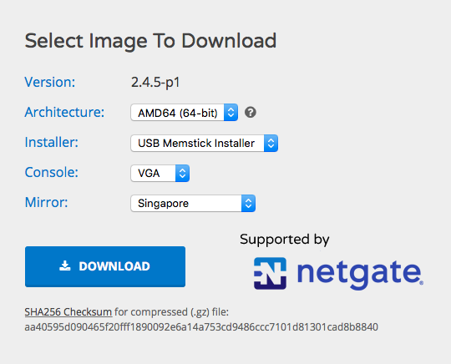This screenshot has height=364, width=451.
Task: Click the Installer label
Action: coord(52,142)
